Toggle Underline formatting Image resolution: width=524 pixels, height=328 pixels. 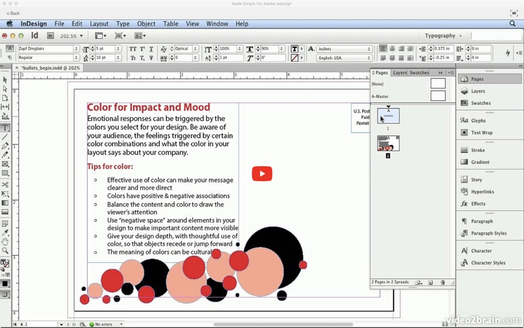[x=151, y=49]
